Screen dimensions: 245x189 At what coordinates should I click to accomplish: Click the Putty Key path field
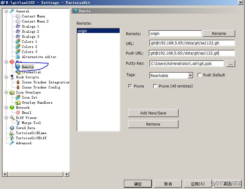click(186, 63)
